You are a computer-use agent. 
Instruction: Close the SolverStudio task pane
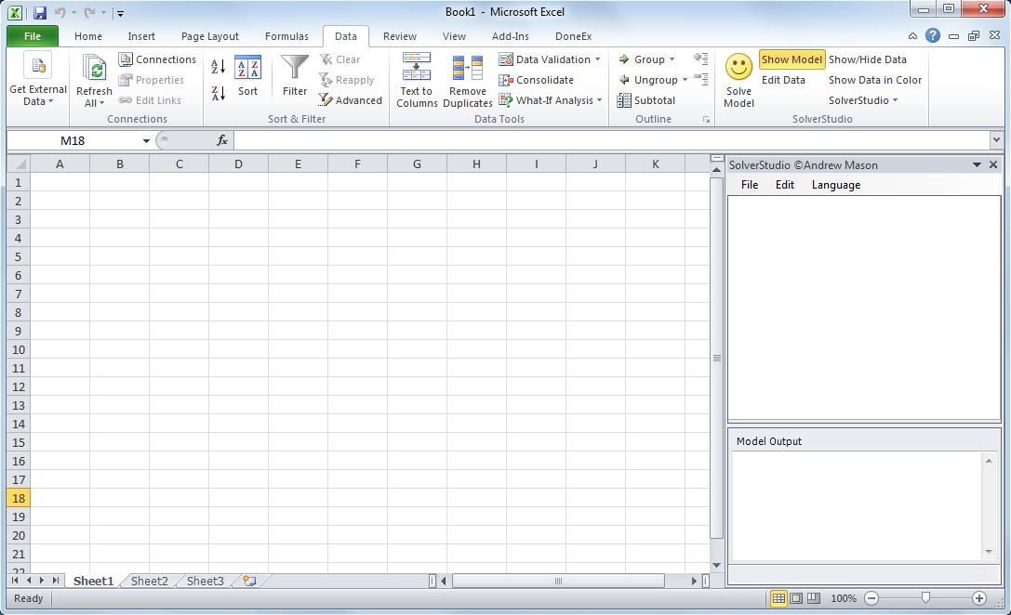(x=993, y=164)
